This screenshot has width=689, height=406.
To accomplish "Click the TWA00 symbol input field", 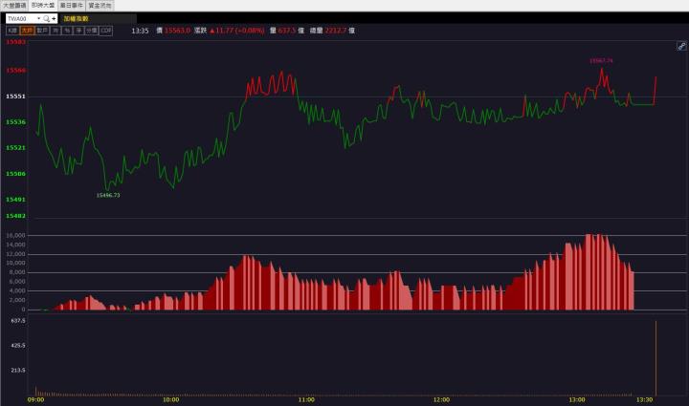I will 18,18.
